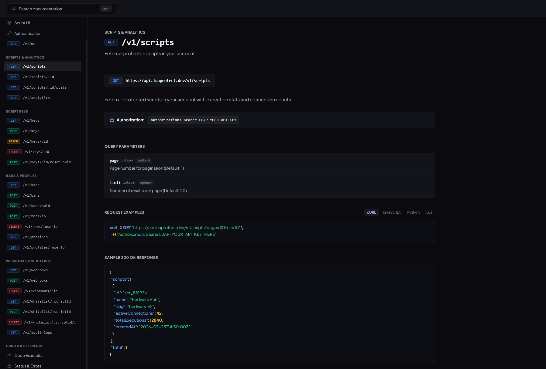Click the Authorization Bearer header code box

[194, 120]
